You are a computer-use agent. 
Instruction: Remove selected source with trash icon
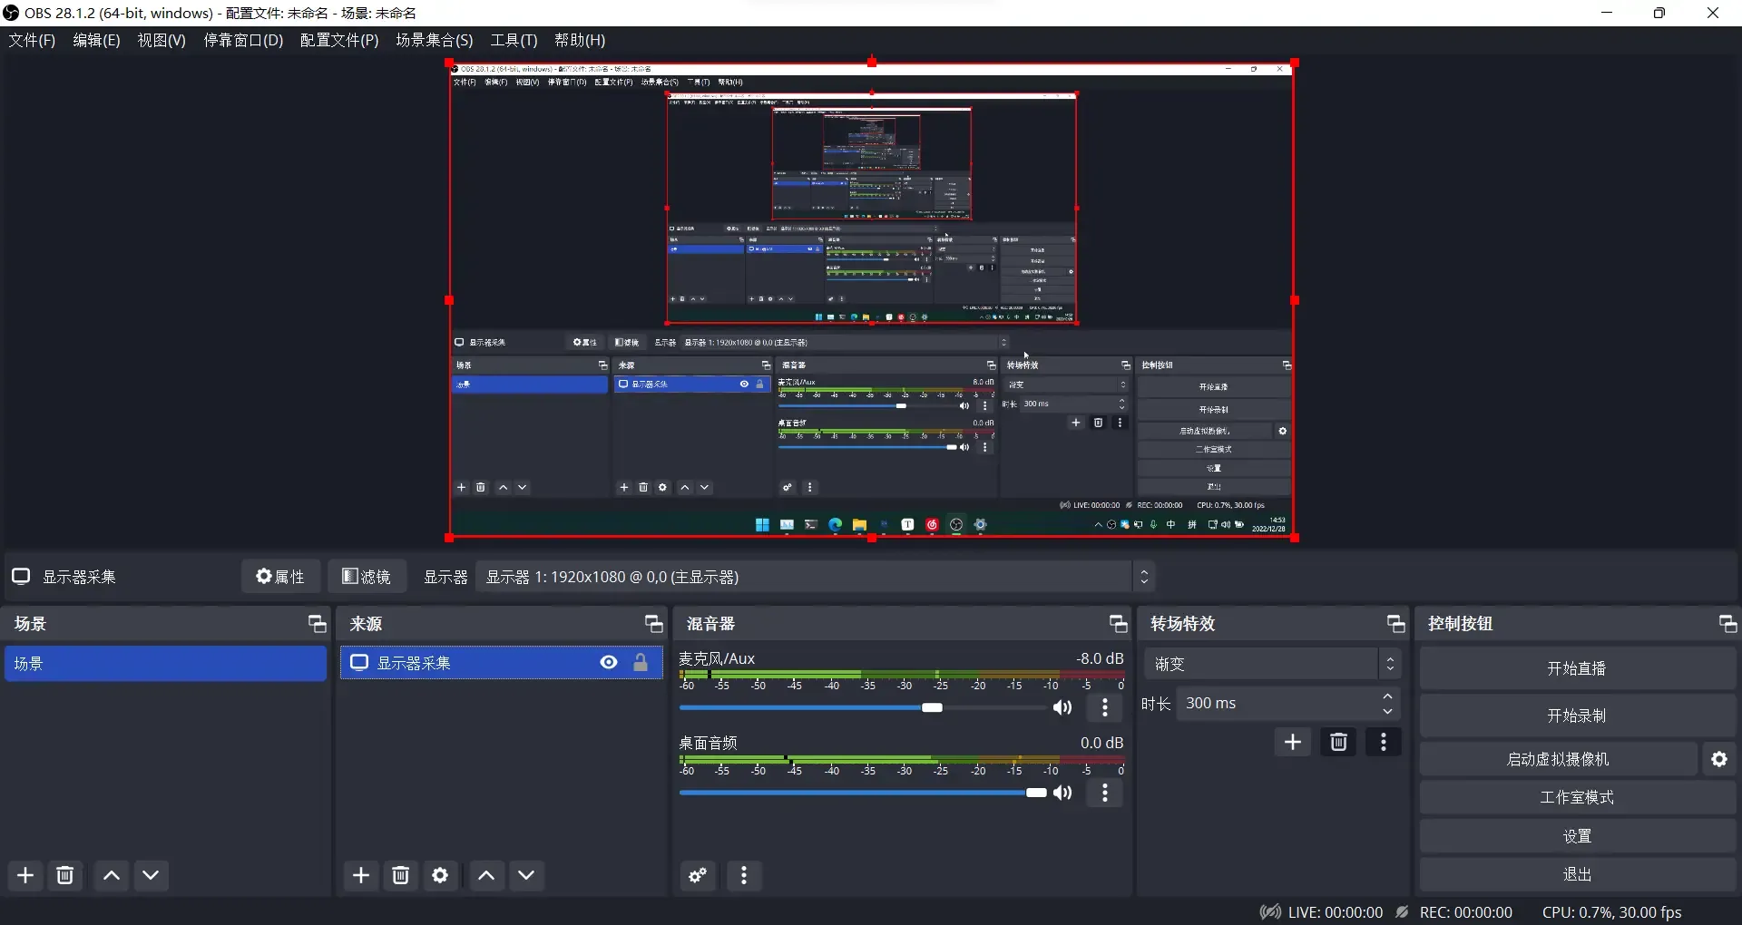pyautogui.click(x=400, y=875)
